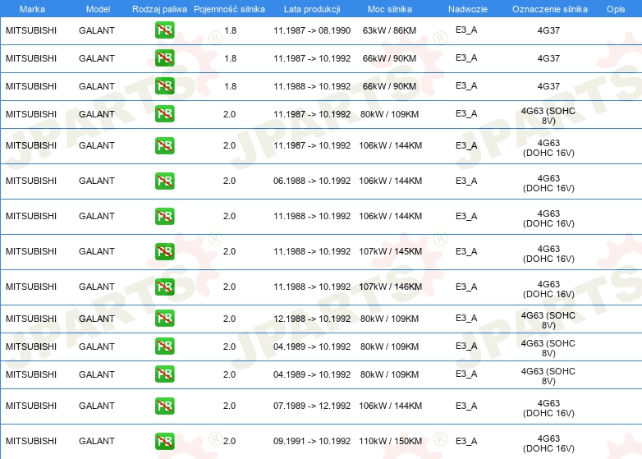642x459 pixels.
Task: Click the Pojemność silnika column header
Action: [x=229, y=9]
